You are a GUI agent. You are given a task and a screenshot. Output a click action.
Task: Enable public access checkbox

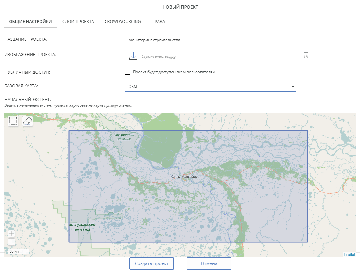[128, 72]
